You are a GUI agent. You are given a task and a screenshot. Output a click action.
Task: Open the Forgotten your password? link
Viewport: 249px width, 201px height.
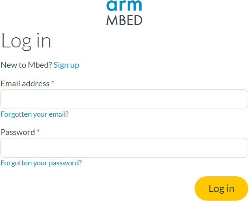pos(41,163)
